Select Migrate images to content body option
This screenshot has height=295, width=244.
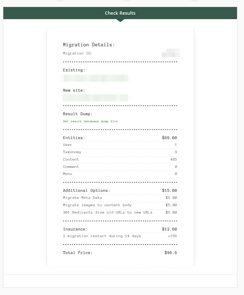click(120, 205)
